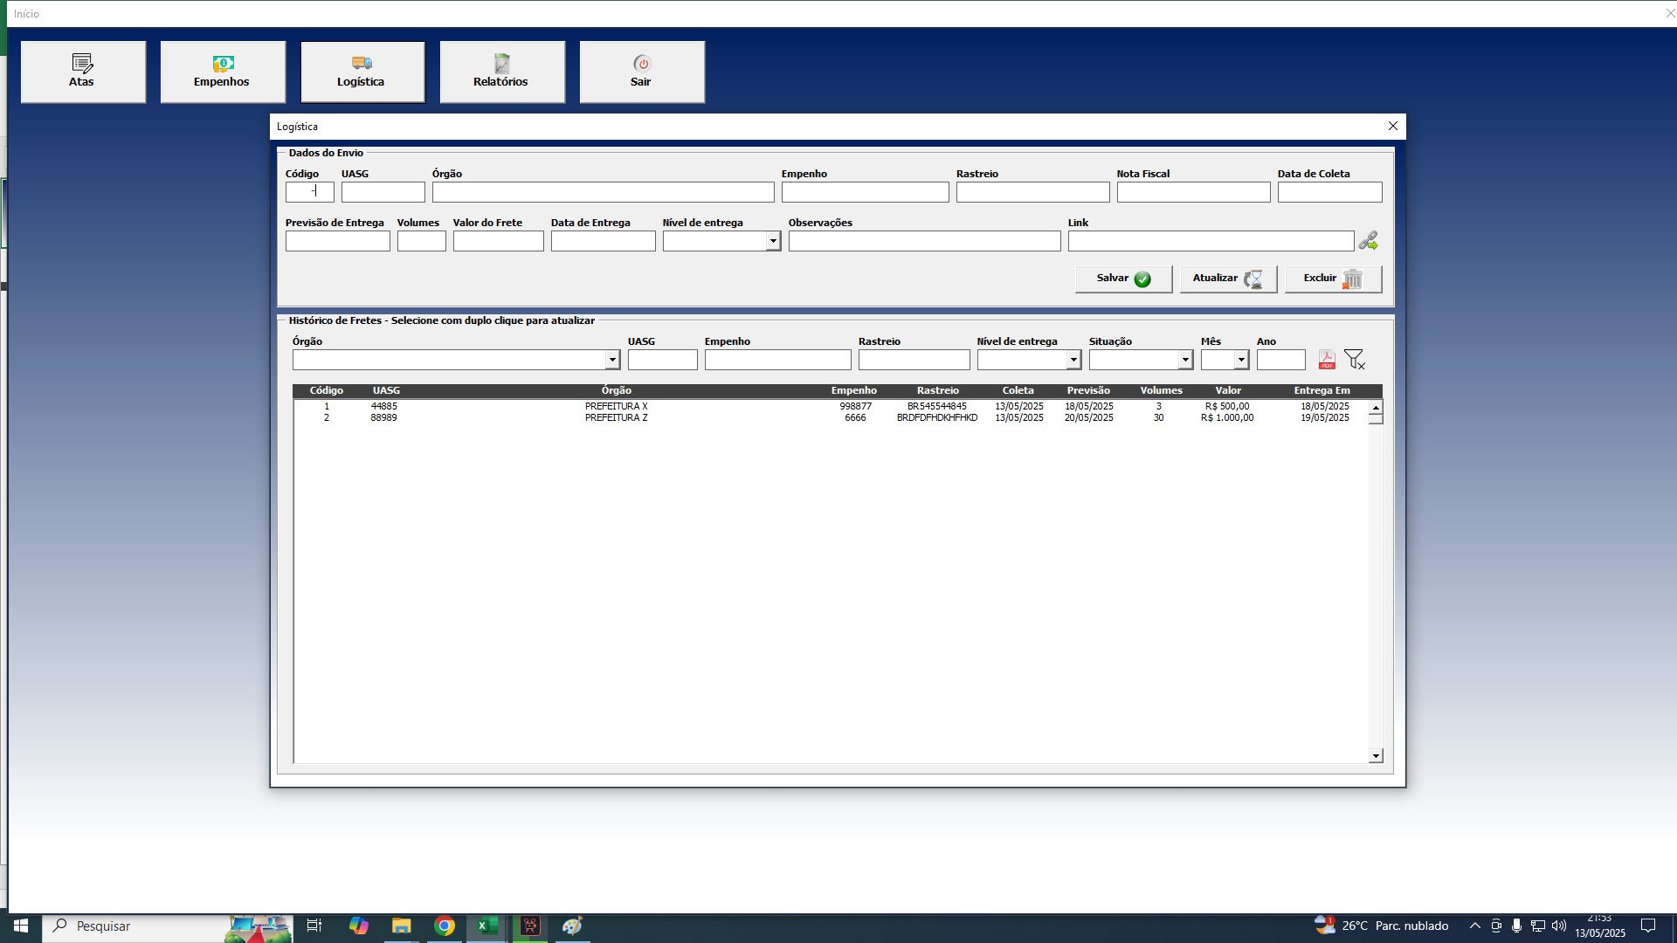This screenshot has width=1677, height=943.
Task: Open the Empenhos module
Action: coord(223,72)
